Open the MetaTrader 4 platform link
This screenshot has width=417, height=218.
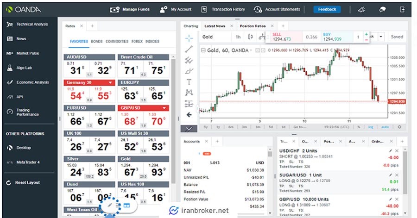click(x=23, y=162)
